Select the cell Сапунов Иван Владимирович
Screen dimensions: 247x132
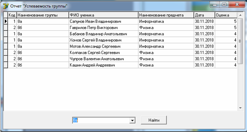click(x=104, y=21)
